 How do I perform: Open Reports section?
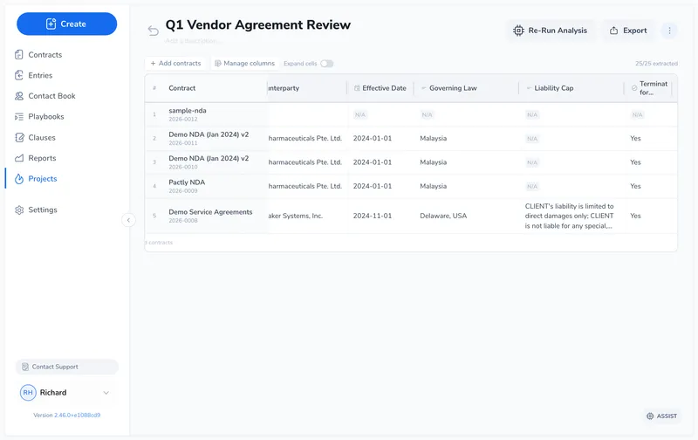point(42,158)
